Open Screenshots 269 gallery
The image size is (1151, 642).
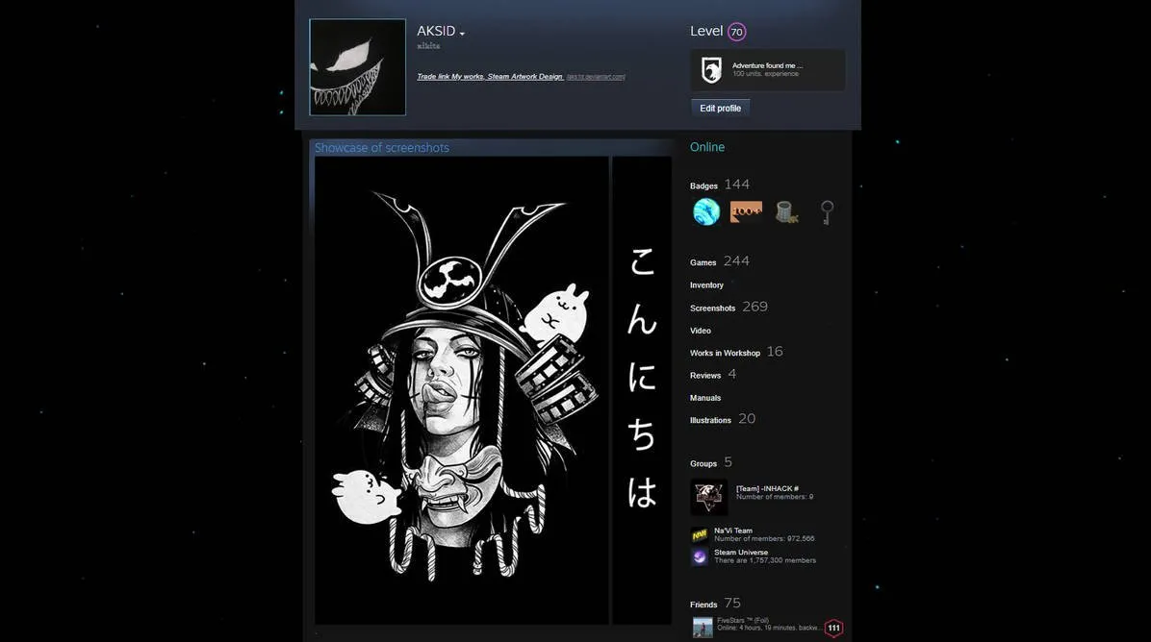pyautogui.click(x=729, y=308)
